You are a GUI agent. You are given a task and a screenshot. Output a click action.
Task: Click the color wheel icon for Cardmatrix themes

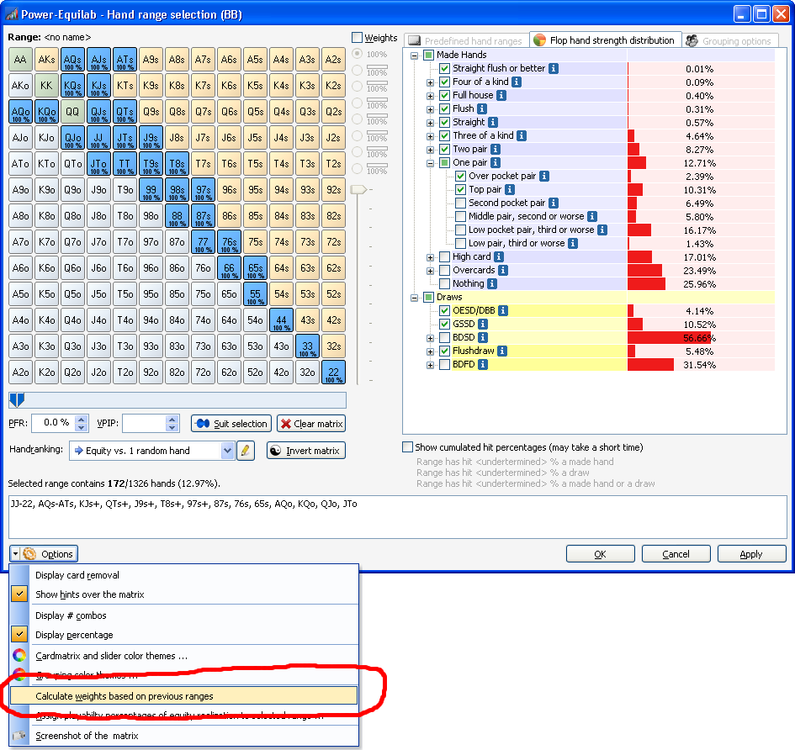pyautogui.click(x=19, y=656)
